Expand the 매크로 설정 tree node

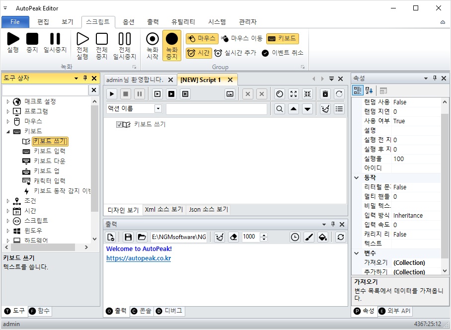pyautogui.click(x=8, y=101)
